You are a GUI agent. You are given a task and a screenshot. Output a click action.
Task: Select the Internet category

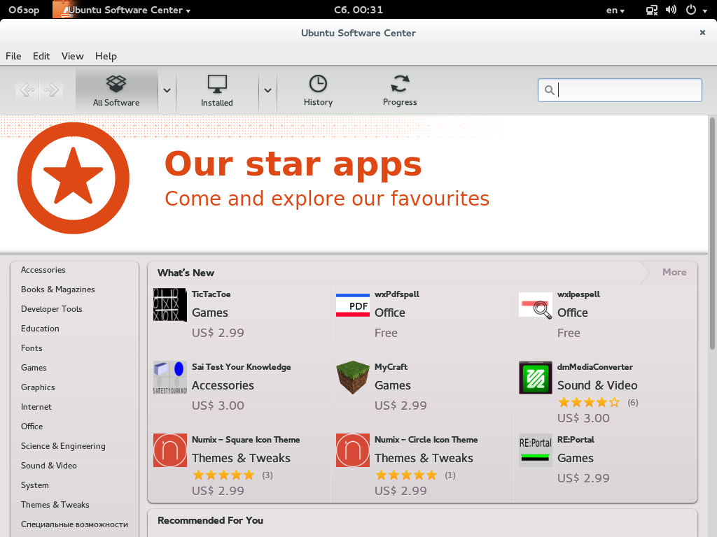pyautogui.click(x=36, y=407)
